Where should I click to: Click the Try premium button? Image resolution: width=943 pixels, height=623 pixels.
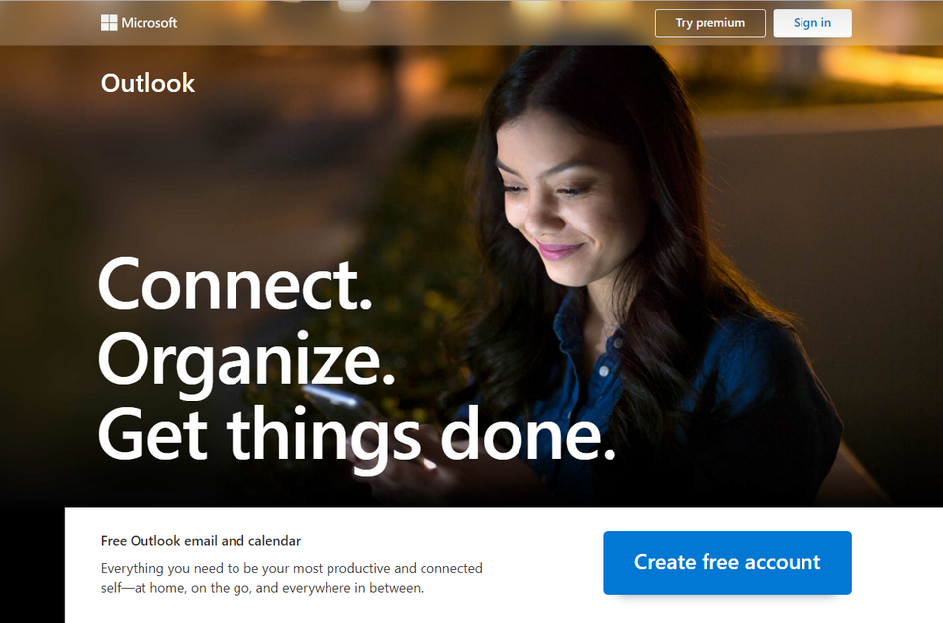[709, 23]
